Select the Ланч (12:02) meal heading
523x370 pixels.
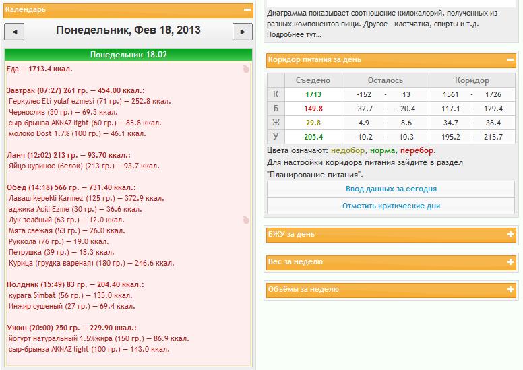[x=68, y=155]
